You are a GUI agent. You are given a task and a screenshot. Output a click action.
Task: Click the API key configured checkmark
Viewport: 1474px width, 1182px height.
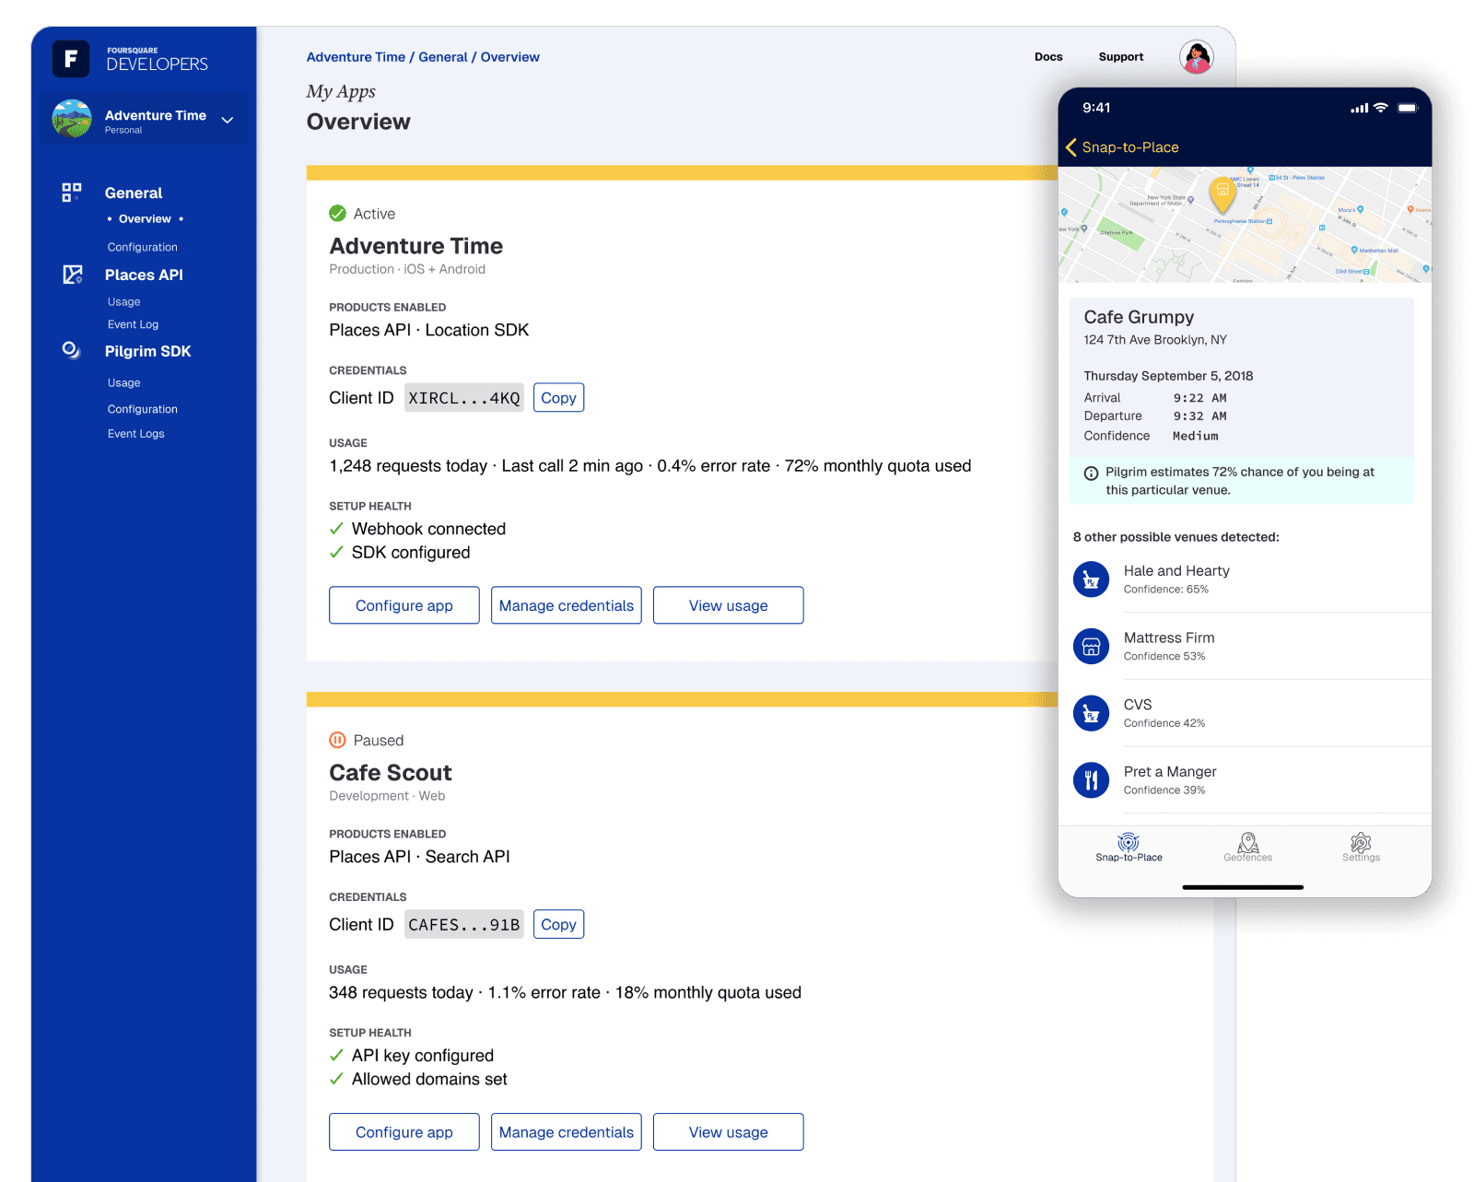pos(336,1056)
